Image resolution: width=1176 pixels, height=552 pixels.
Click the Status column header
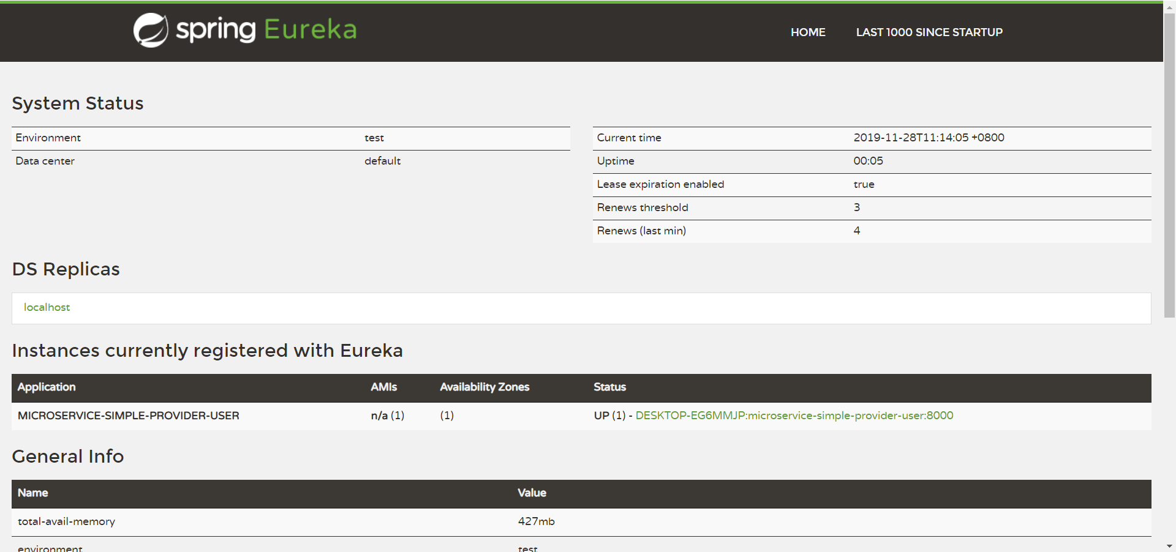609,387
